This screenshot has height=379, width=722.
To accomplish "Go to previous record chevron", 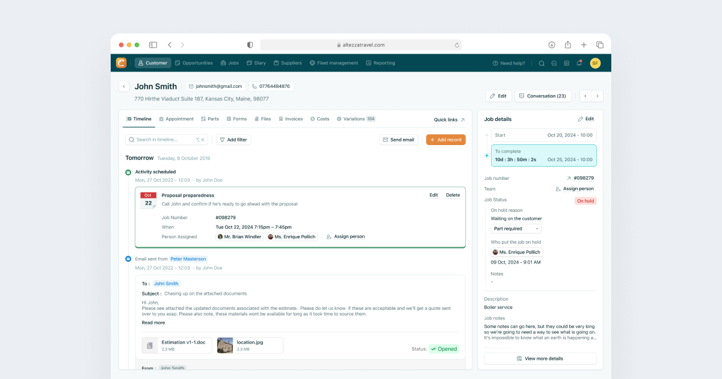I will [x=585, y=96].
